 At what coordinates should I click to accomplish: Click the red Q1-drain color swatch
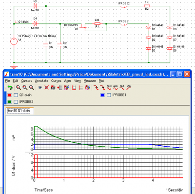[x=10, y=95]
